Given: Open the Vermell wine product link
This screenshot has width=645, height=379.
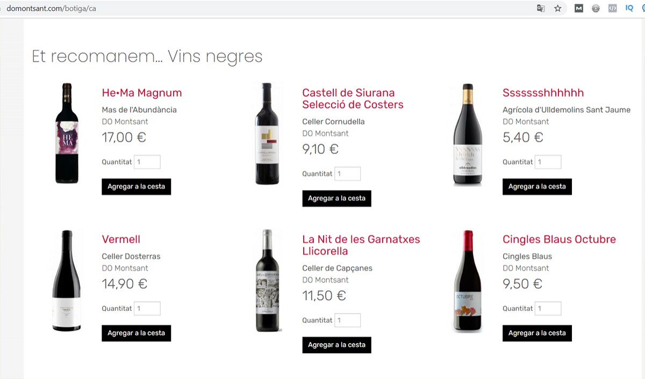Looking at the screenshot, I should 121,239.
